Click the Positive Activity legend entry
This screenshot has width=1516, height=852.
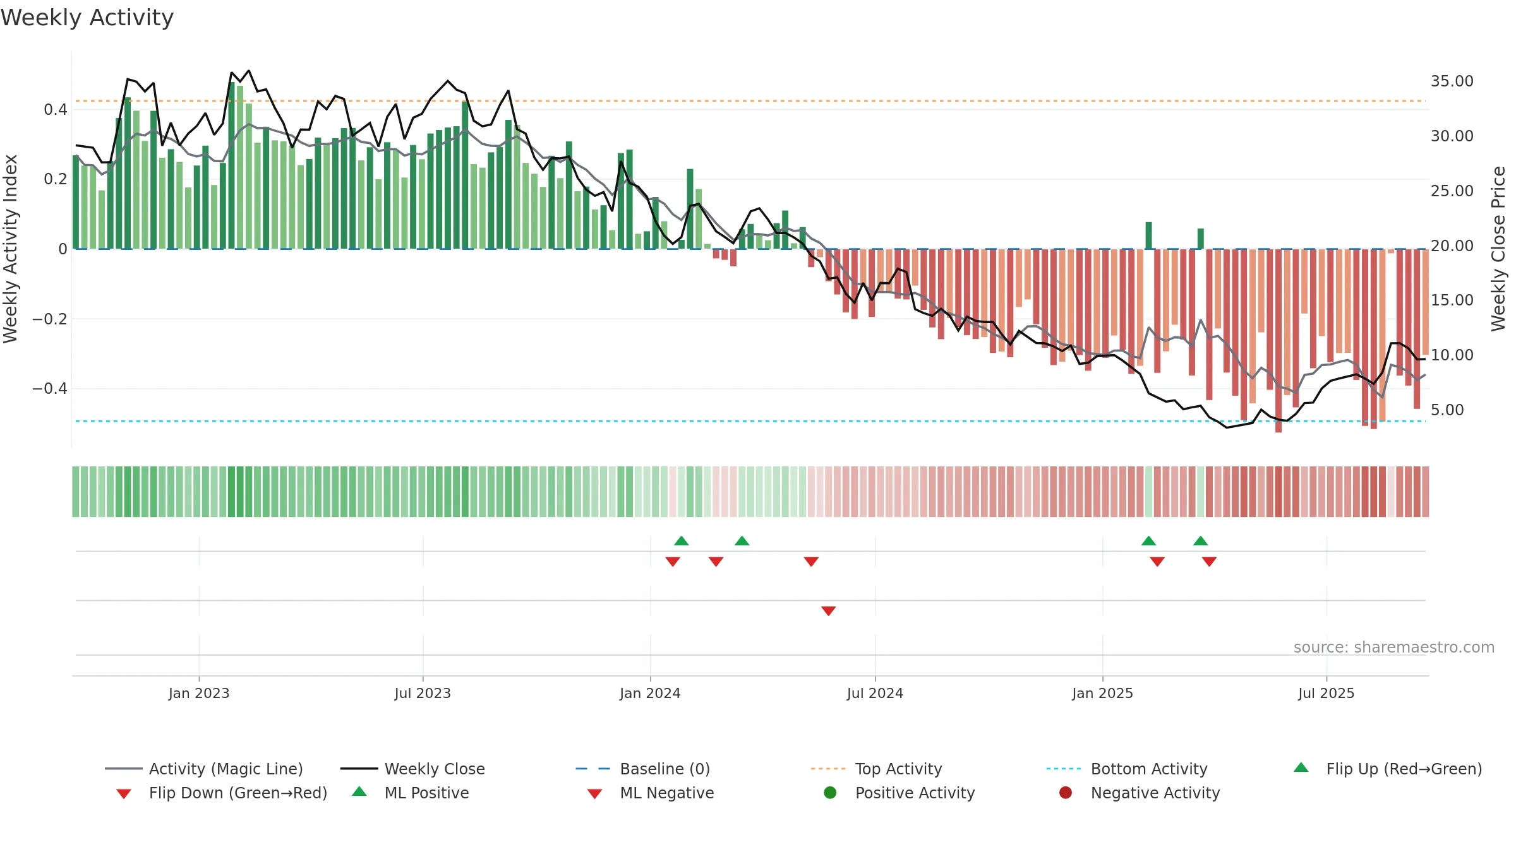click(899, 793)
